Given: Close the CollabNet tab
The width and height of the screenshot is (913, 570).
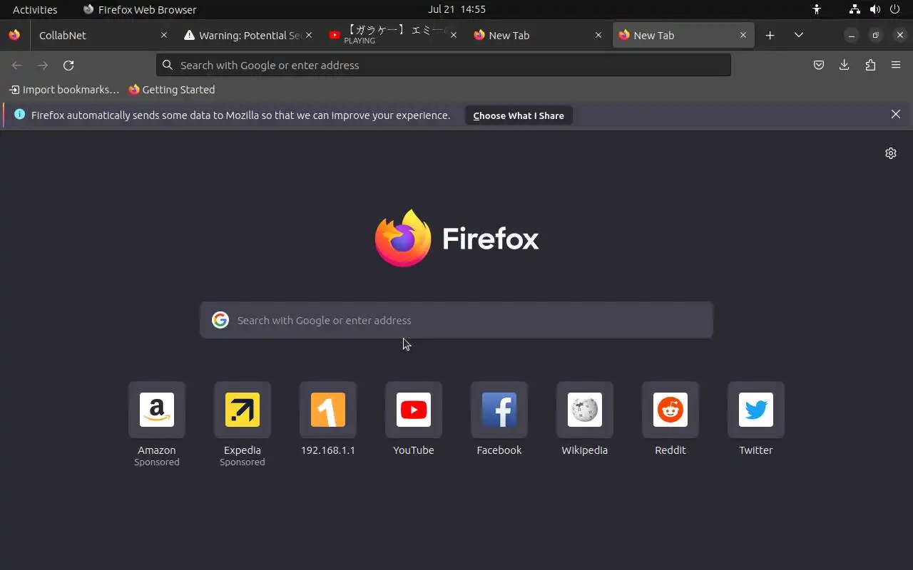Looking at the screenshot, I should [x=163, y=35].
